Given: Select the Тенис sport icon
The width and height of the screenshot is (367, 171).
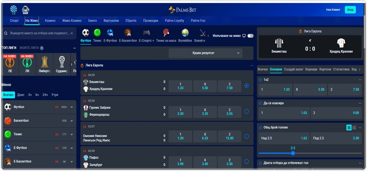Looking at the screenshot, I should click(97, 33).
